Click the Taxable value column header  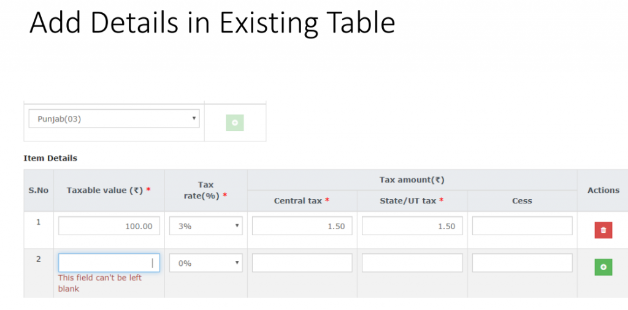109,191
